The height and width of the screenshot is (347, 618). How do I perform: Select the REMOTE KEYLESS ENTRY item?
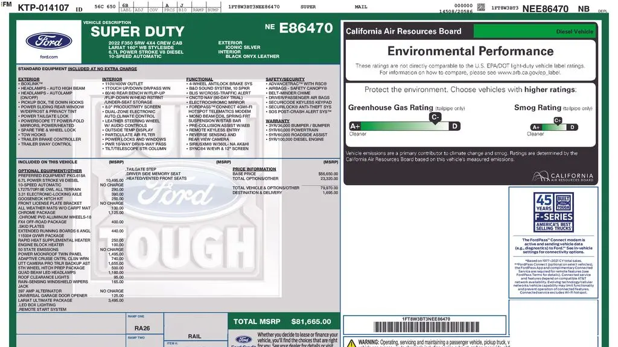coord(214,130)
